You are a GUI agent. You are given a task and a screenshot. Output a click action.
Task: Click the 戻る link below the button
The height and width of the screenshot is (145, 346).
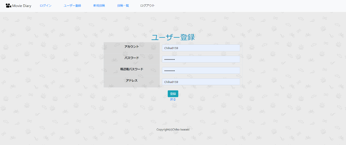pyautogui.click(x=173, y=100)
